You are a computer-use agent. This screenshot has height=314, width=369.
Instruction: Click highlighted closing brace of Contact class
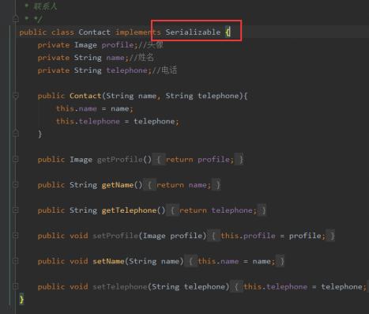pos(21,300)
